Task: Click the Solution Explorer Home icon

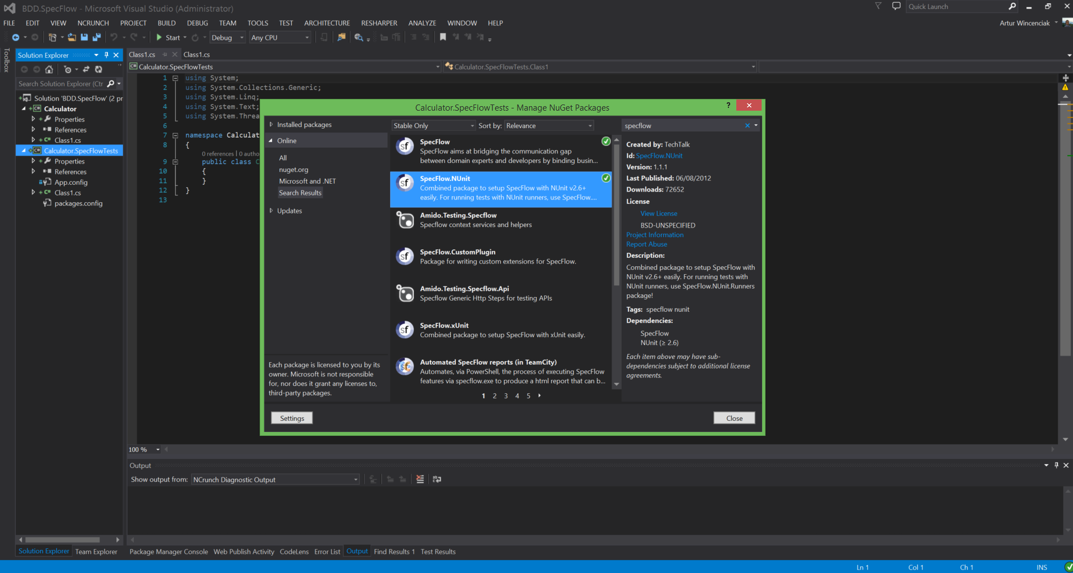Action: (x=49, y=70)
